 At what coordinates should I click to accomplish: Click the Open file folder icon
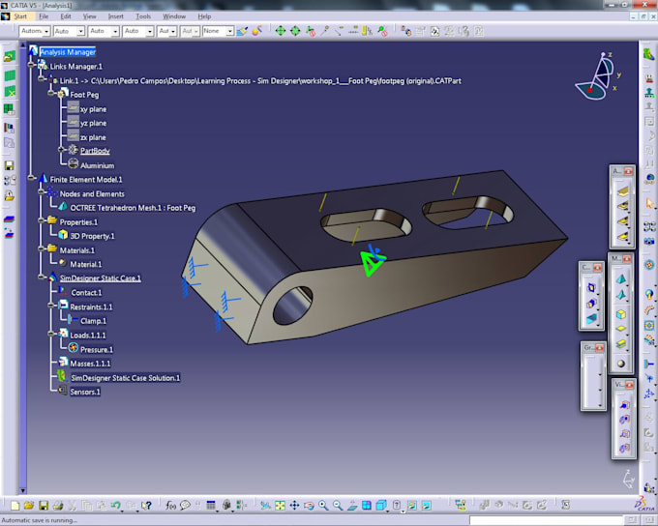(x=29, y=505)
